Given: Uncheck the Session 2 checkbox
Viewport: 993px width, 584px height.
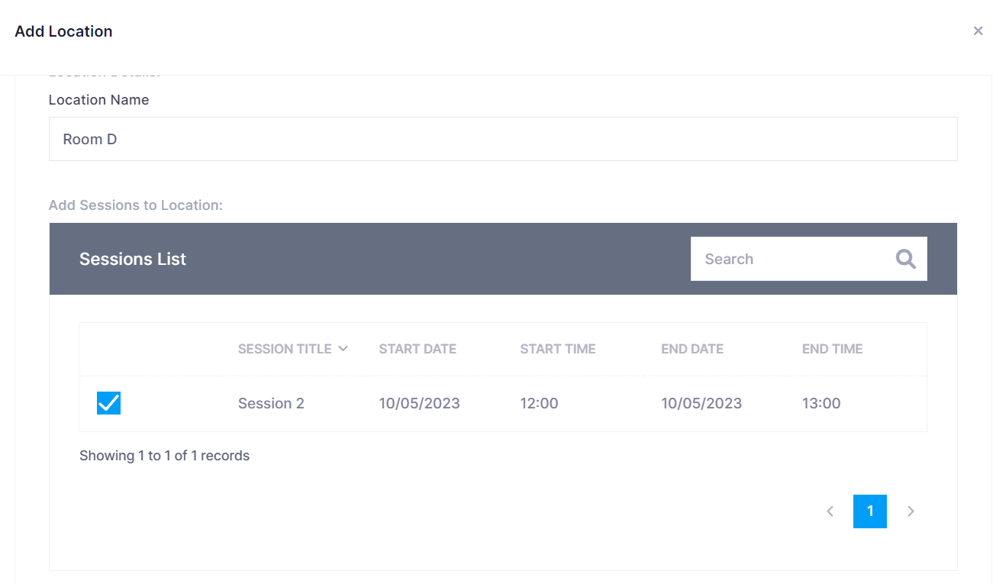Looking at the screenshot, I should [x=108, y=403].
